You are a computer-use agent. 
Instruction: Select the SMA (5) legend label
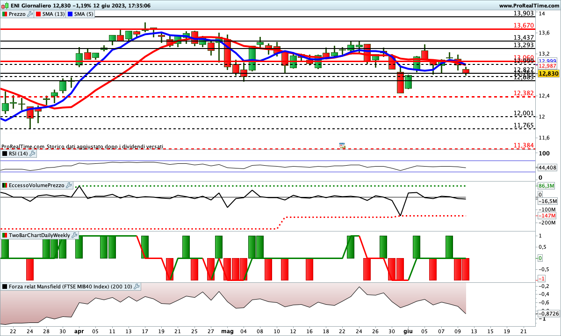pyautogui.click(x=84, y=14)
